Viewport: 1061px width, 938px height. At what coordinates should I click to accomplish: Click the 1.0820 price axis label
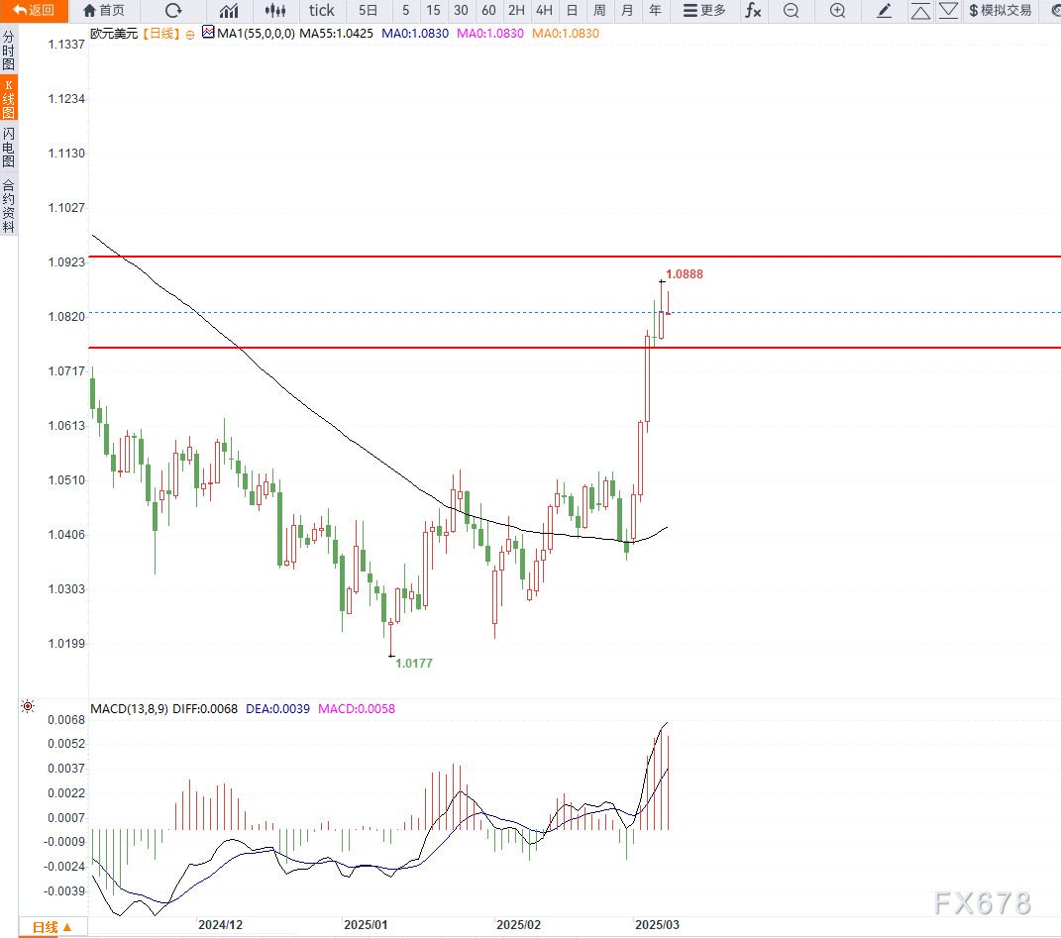pyautogui.click(x=66, y=317)
